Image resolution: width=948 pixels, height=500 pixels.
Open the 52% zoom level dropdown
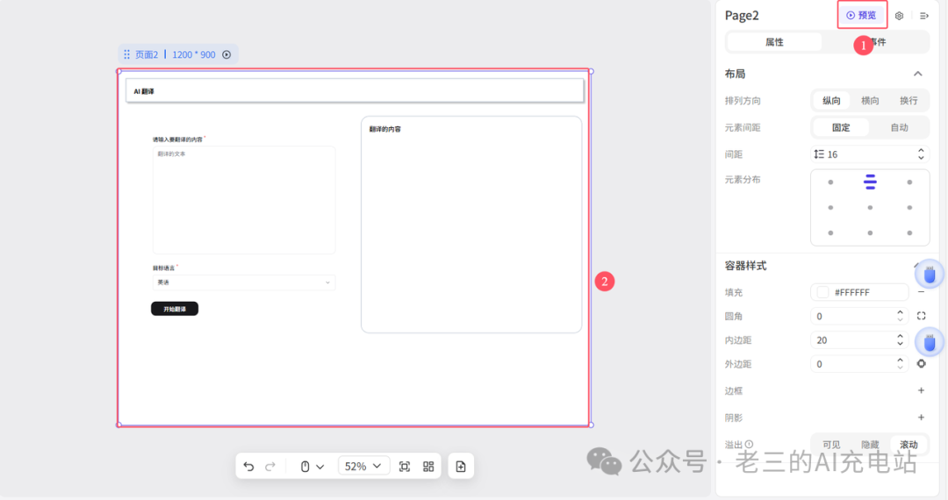[363, 466]
